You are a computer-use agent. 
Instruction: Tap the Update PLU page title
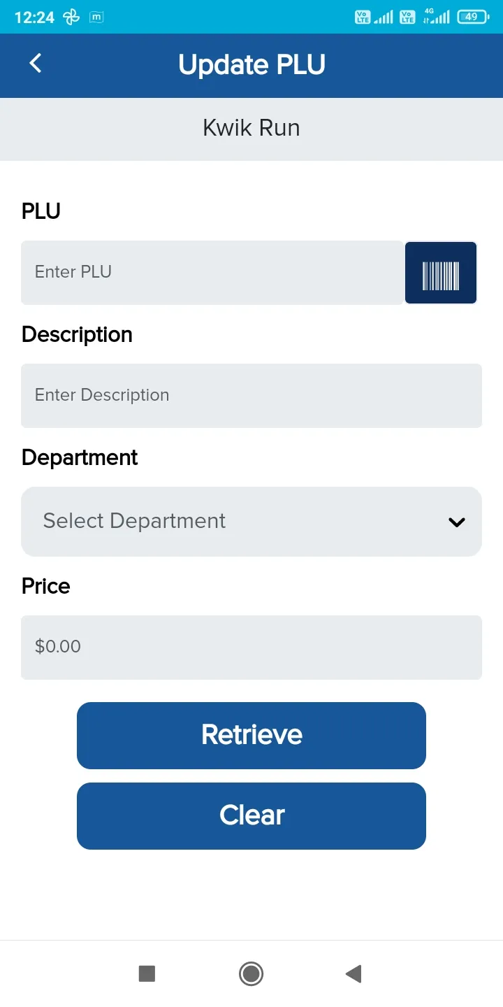(251, 64)
